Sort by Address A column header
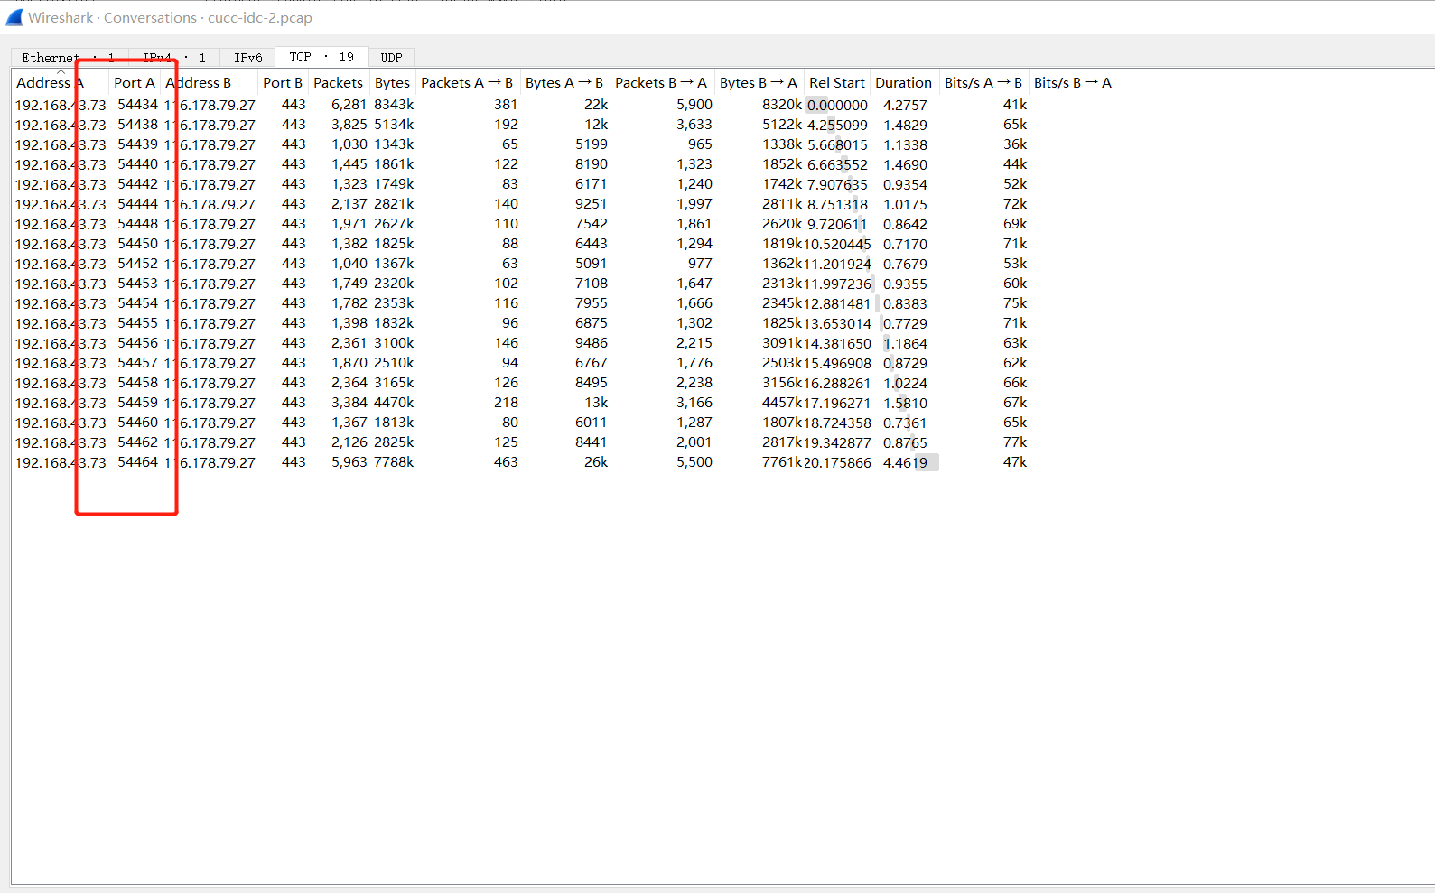The height and width of the screenshot is (893, 1435). pos(43,82)
